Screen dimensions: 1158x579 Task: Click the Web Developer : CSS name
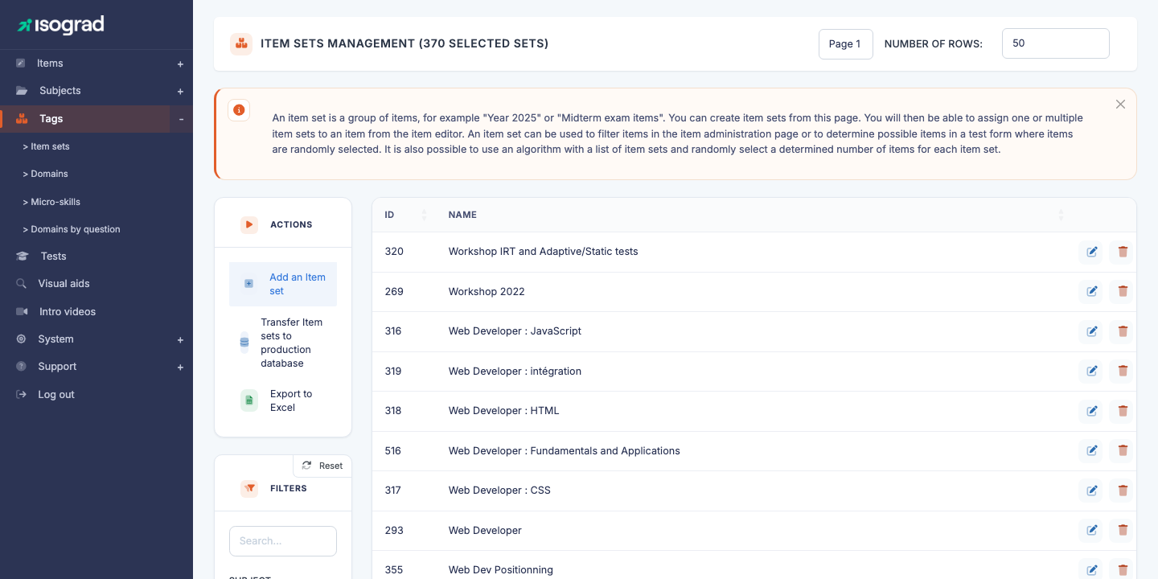499,490
